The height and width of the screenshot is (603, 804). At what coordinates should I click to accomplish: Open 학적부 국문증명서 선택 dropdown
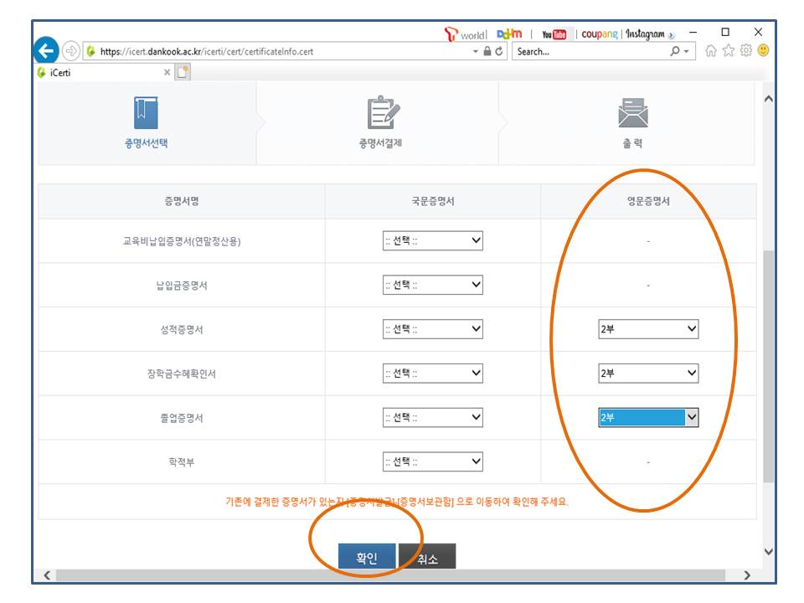click(432, 461)
